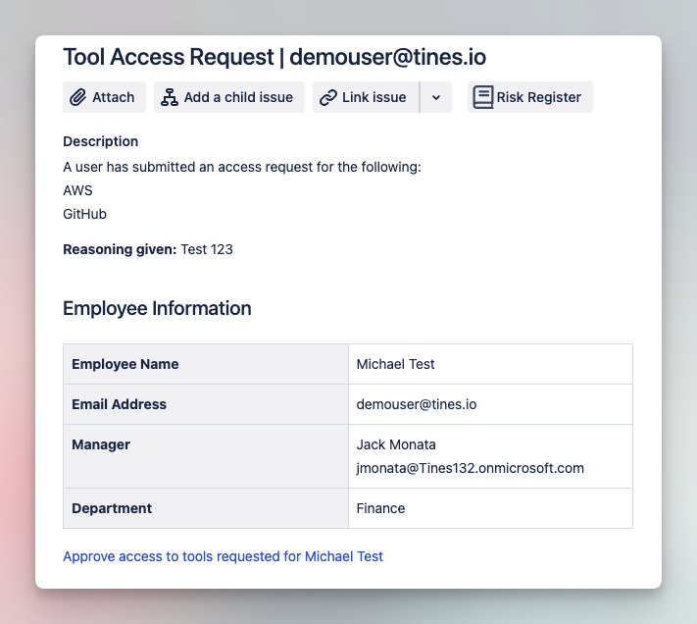Select the Michael Test name cell

tap(490, 364)
